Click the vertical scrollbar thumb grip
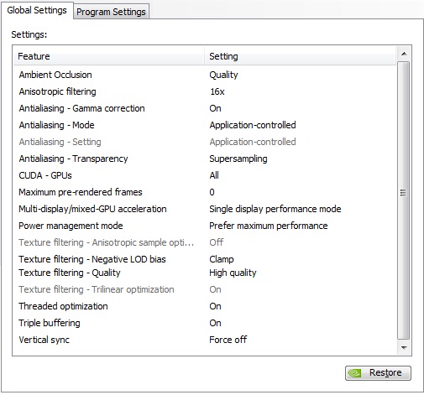This screenshot has height=395, width=424. (403, 193)
